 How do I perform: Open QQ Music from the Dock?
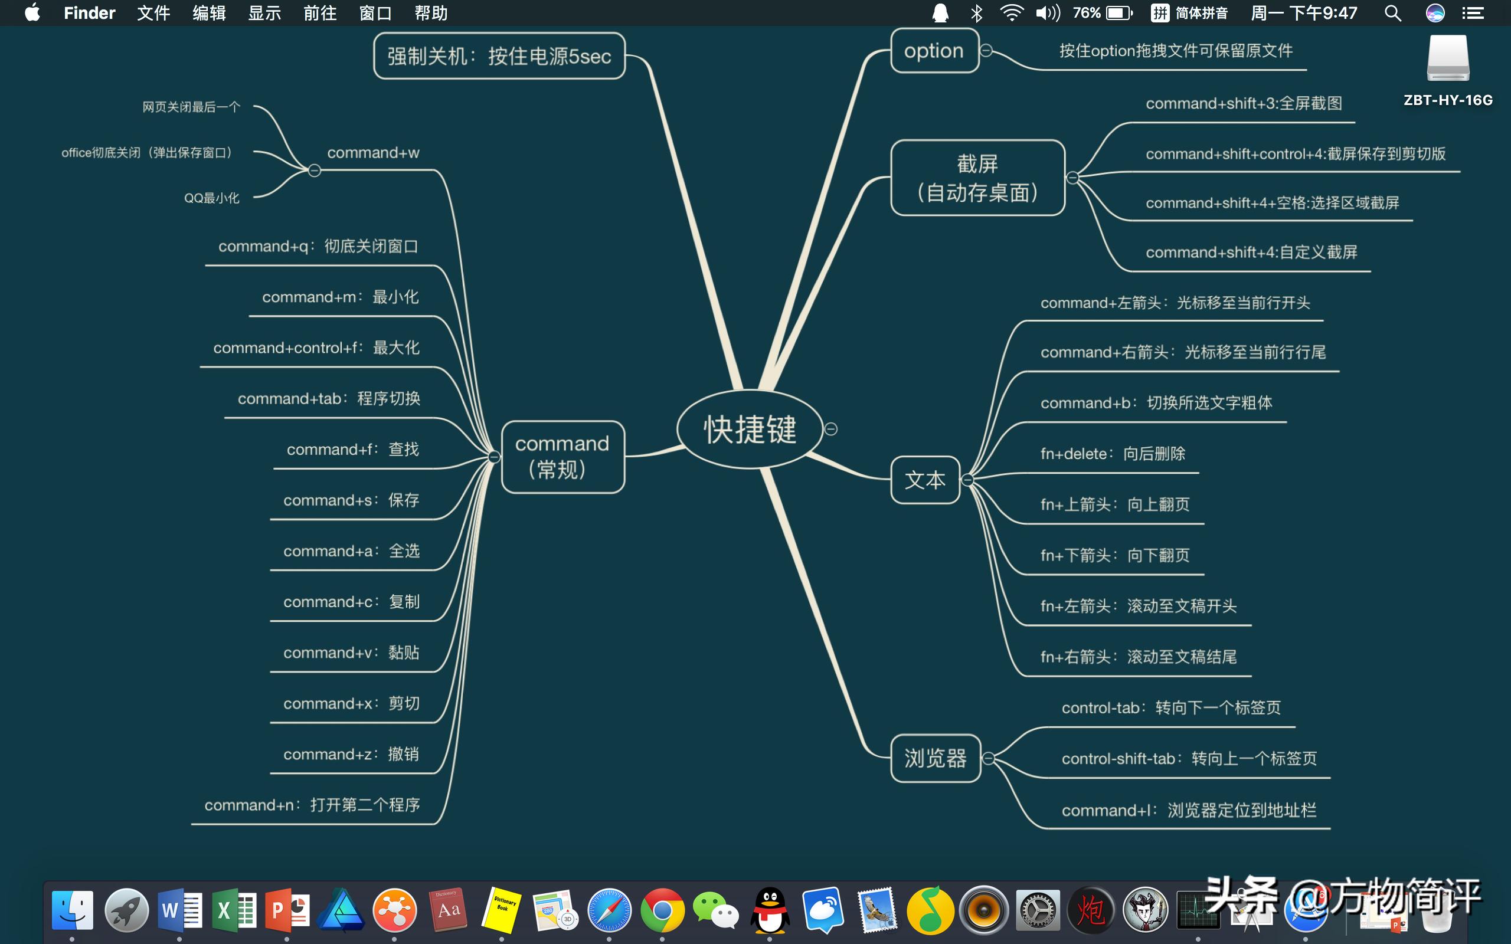930,910
